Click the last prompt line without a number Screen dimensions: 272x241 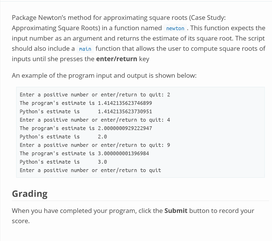click(90, 170)
